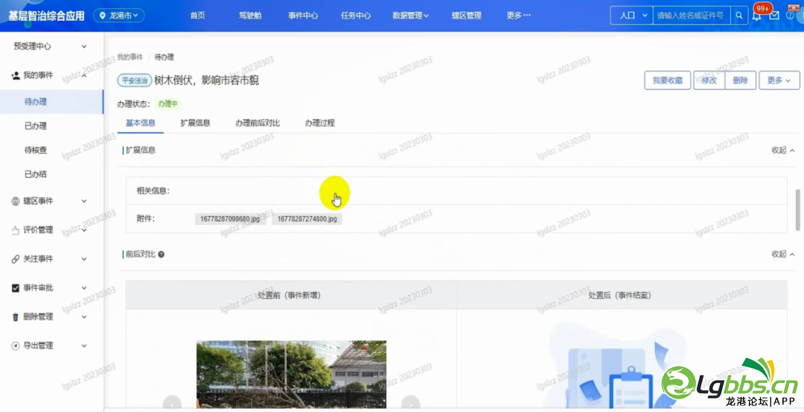Open the mail envelope icon

[774, 16]
